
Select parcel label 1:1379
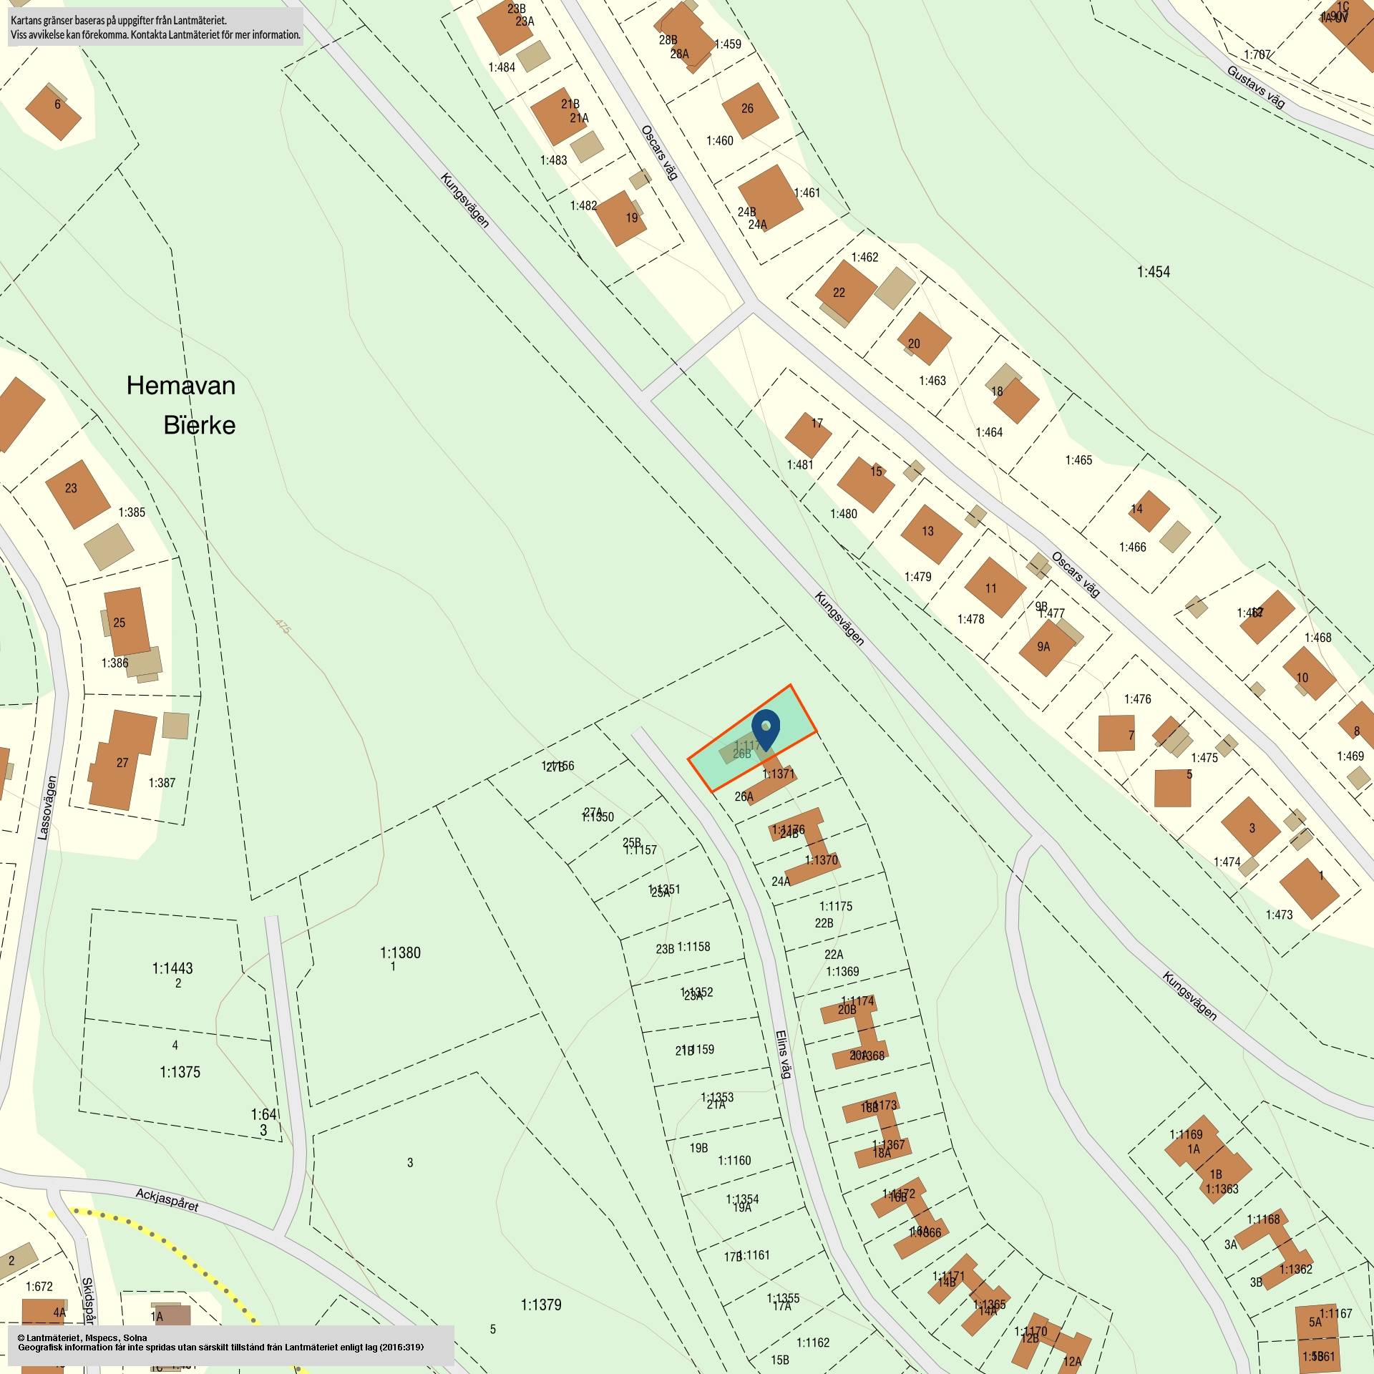(x=541, y=1305)
